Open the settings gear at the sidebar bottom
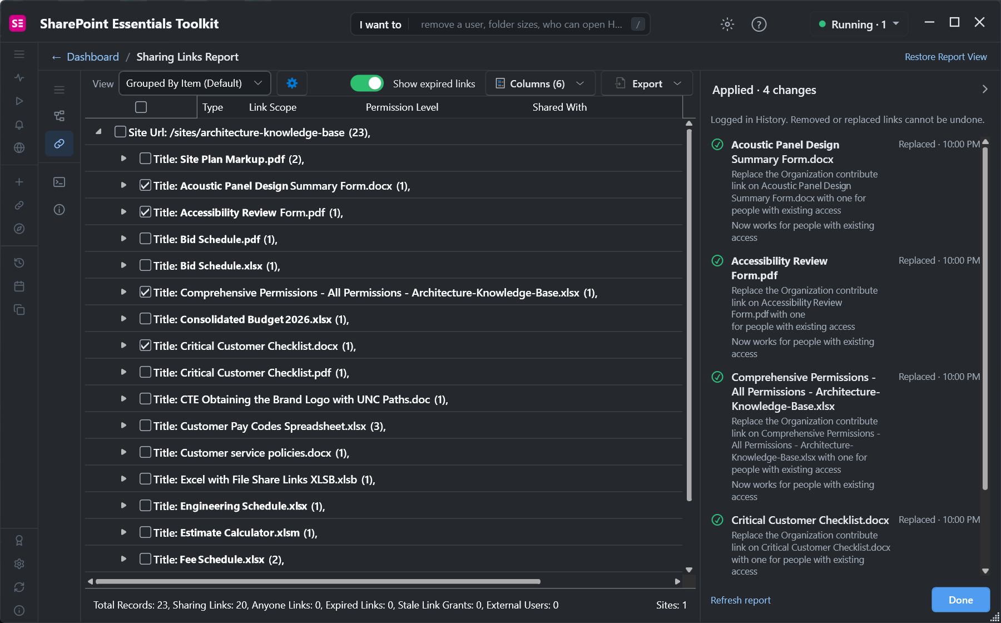This screenshot has height=623, width=1001. tap(19, 563)
